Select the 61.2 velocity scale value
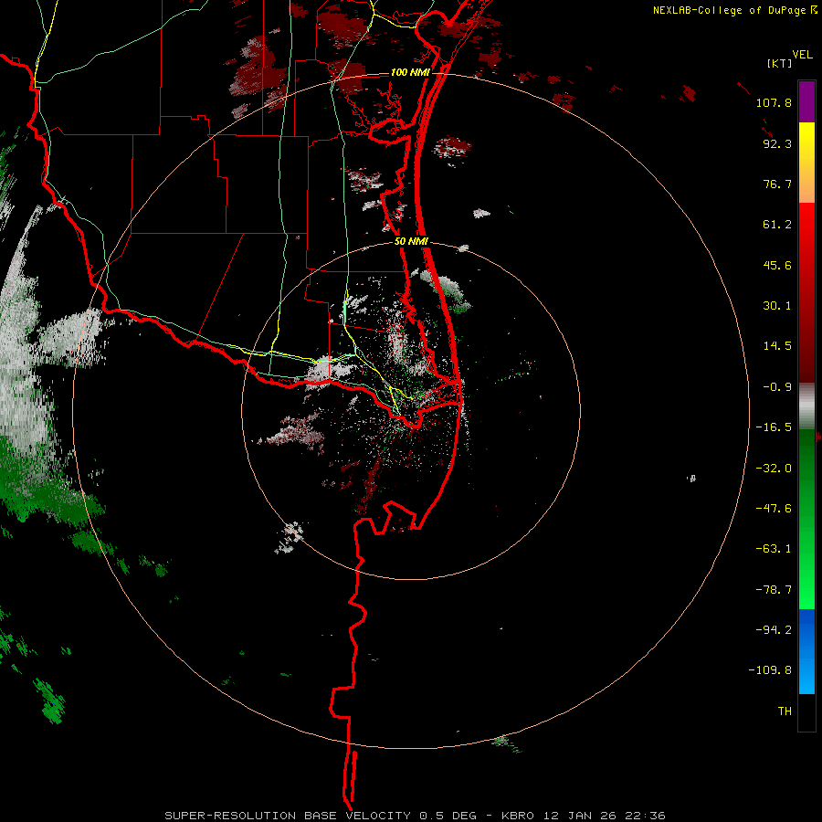The image size is (822, 822). [777, 225]
